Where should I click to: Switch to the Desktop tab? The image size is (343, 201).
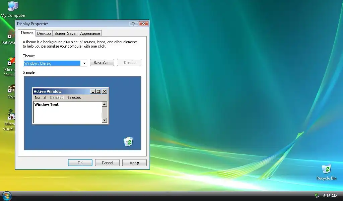44,33
